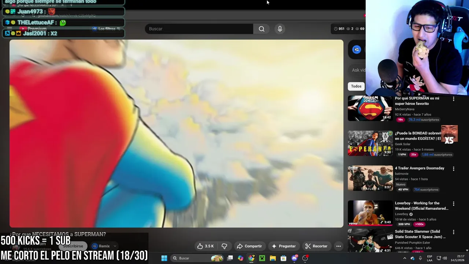This screenshot has height=264, width=469.
Task: Open title '4 Trailer Avengers Doomsday'
Action: point(420,168)
